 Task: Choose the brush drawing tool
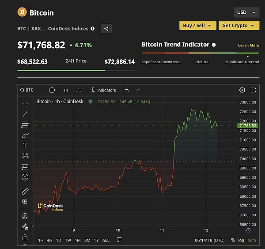25,135
